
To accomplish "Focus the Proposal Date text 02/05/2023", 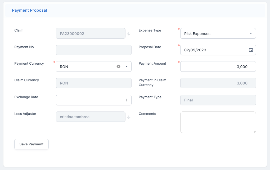I will (212, 50).
